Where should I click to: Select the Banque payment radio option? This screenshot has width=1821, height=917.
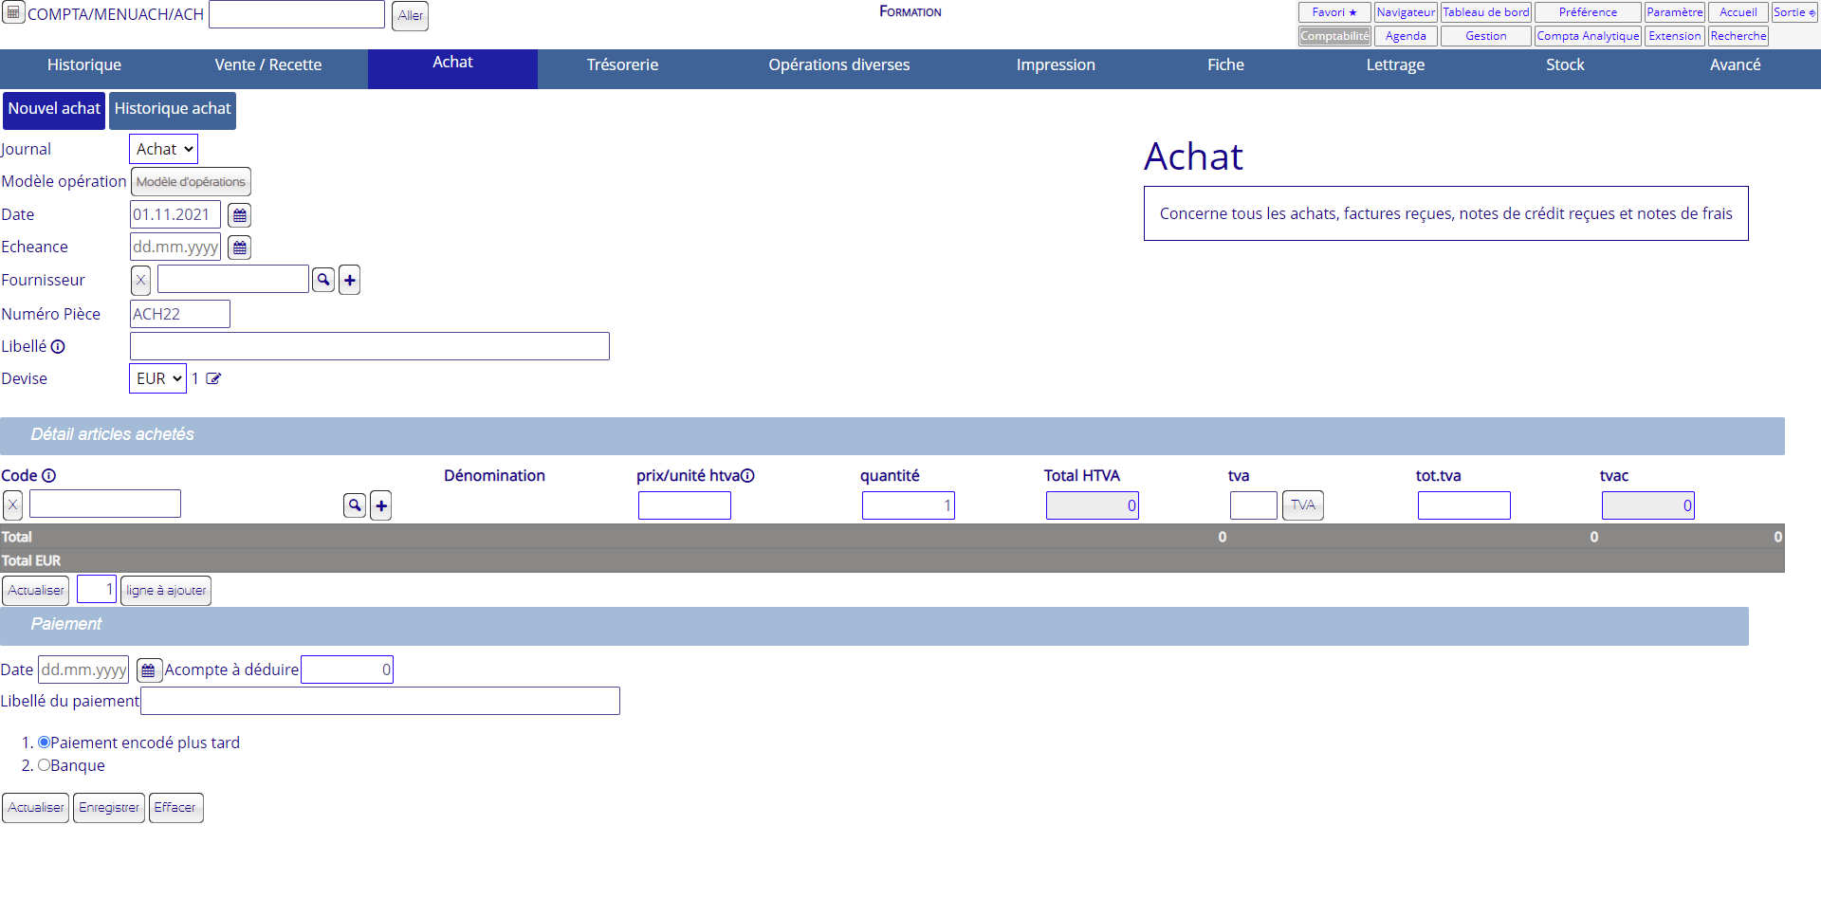point(44,765)
